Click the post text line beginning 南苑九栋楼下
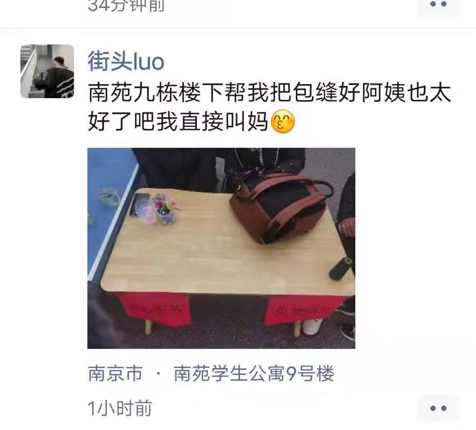This screenshot has height=430, width=476. [270, 92]
